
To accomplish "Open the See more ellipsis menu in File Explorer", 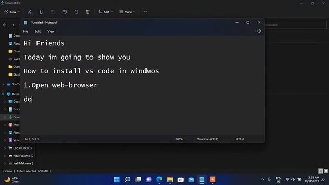I will (x=144, y=12).
